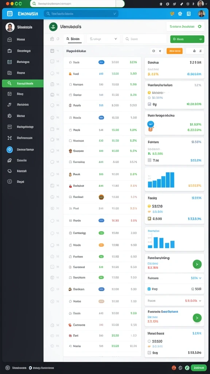210x374 pixels.
Task: Click the search field in the blue header
Action: 81,14
